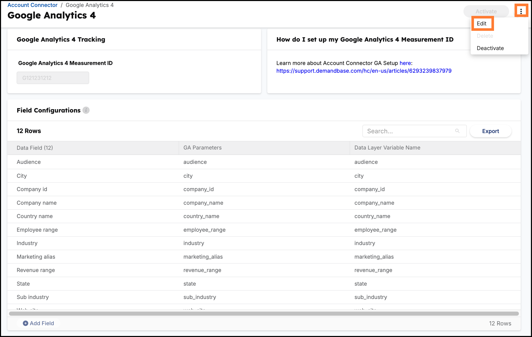Click the Field Configurations info icon
This screenshot has height=337, width=532.
coord(86,110)
